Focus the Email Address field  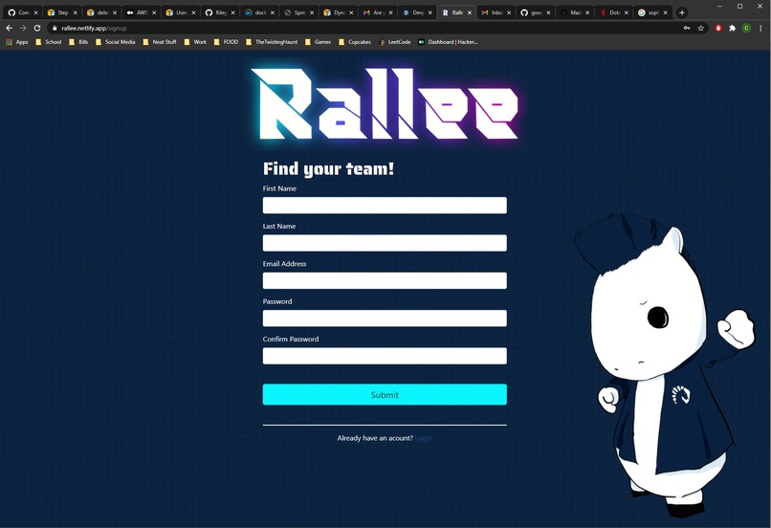click(385, 280)
